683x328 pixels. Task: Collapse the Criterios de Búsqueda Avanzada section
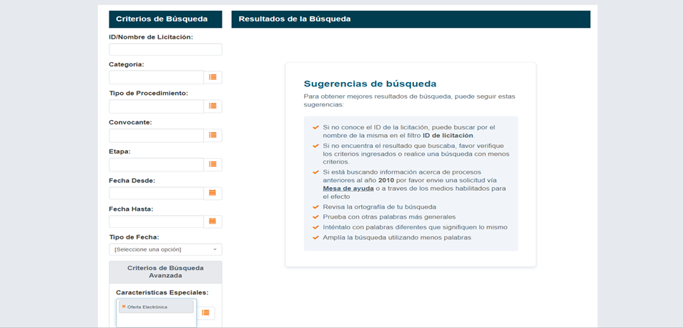pyautogui.click(x=165, y=272)
